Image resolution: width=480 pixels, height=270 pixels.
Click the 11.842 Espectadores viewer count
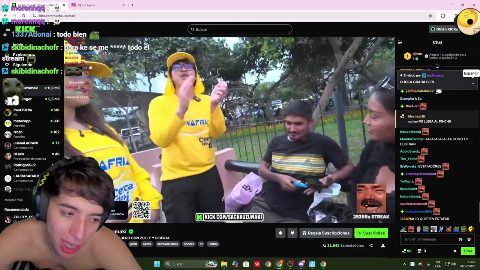[343, 246]
